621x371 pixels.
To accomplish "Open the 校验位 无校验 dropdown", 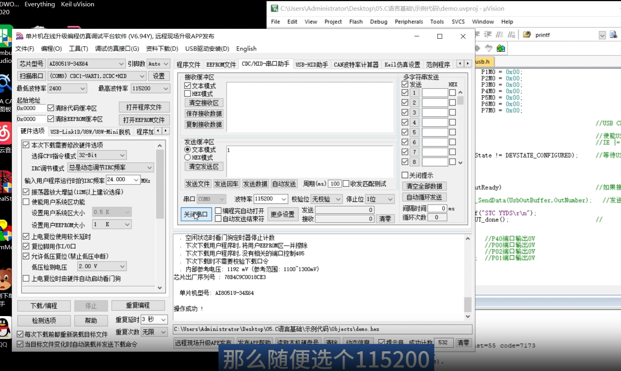I will 326,199.
